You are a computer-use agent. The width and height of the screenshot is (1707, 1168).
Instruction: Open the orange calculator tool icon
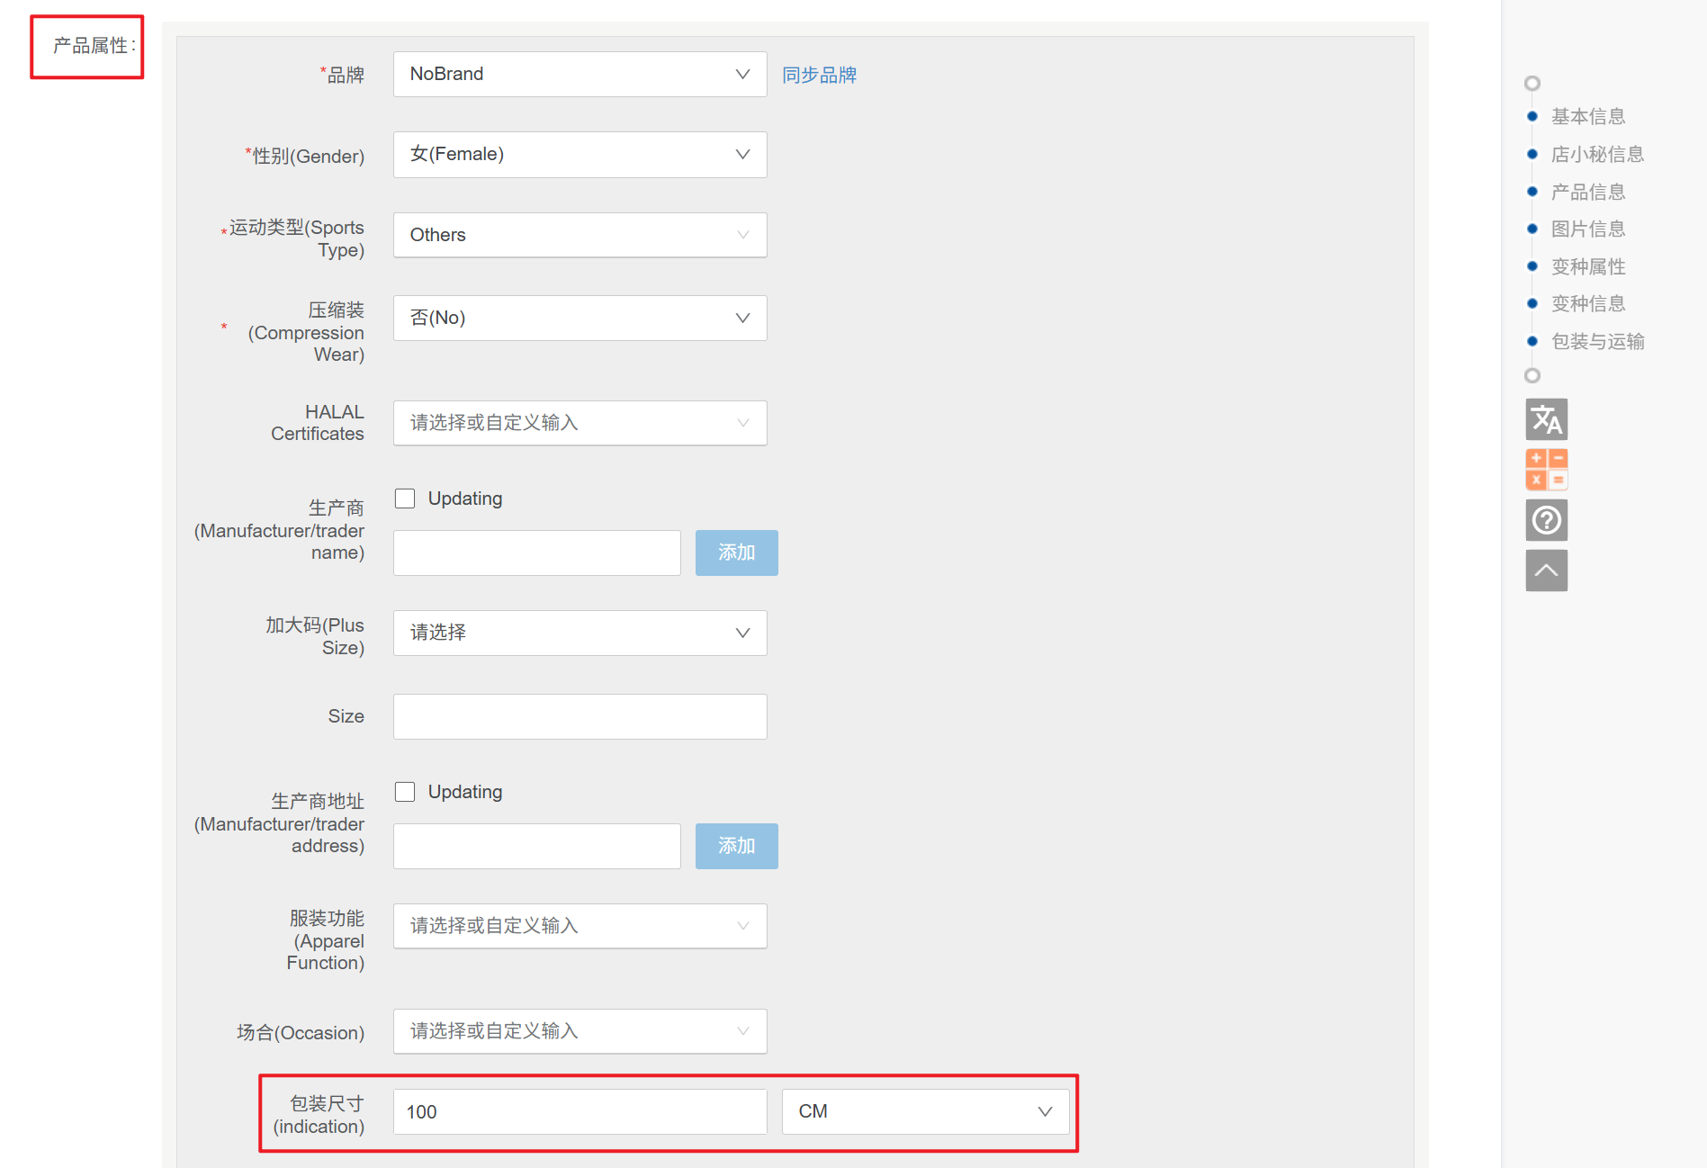[1546, 470]
